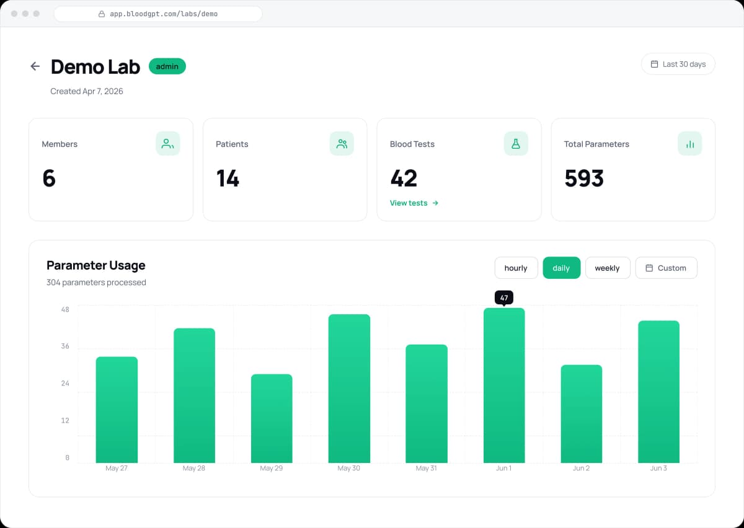Click the Patients card label
This screenshot has width=744, height=528.
(x=232, y=144)
